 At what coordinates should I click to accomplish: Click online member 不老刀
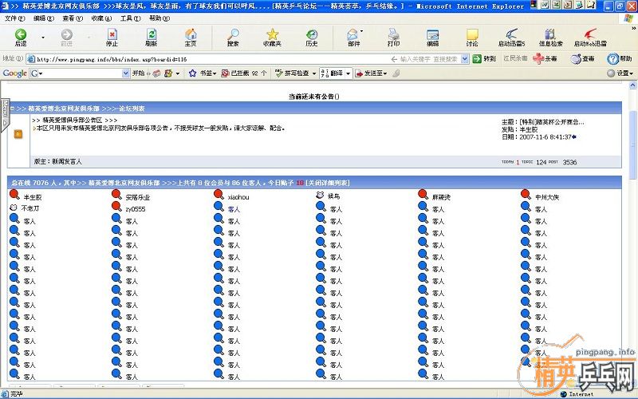pos(30,208)
